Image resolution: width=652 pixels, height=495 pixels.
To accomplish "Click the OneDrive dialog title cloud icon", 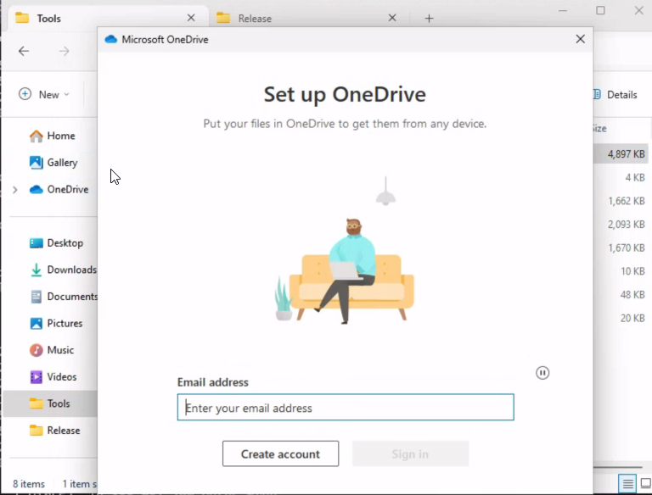I will pos(111,40).
